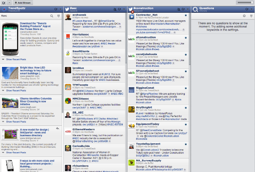Refresh the #construction stream

183,9
